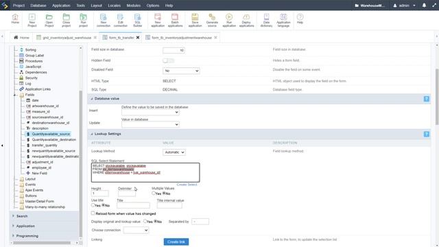The height and width of the screenshot is (247, 439).
Task: Create a New Project from the toolbar
Action: pyautogui.click(x=32, y=20)
